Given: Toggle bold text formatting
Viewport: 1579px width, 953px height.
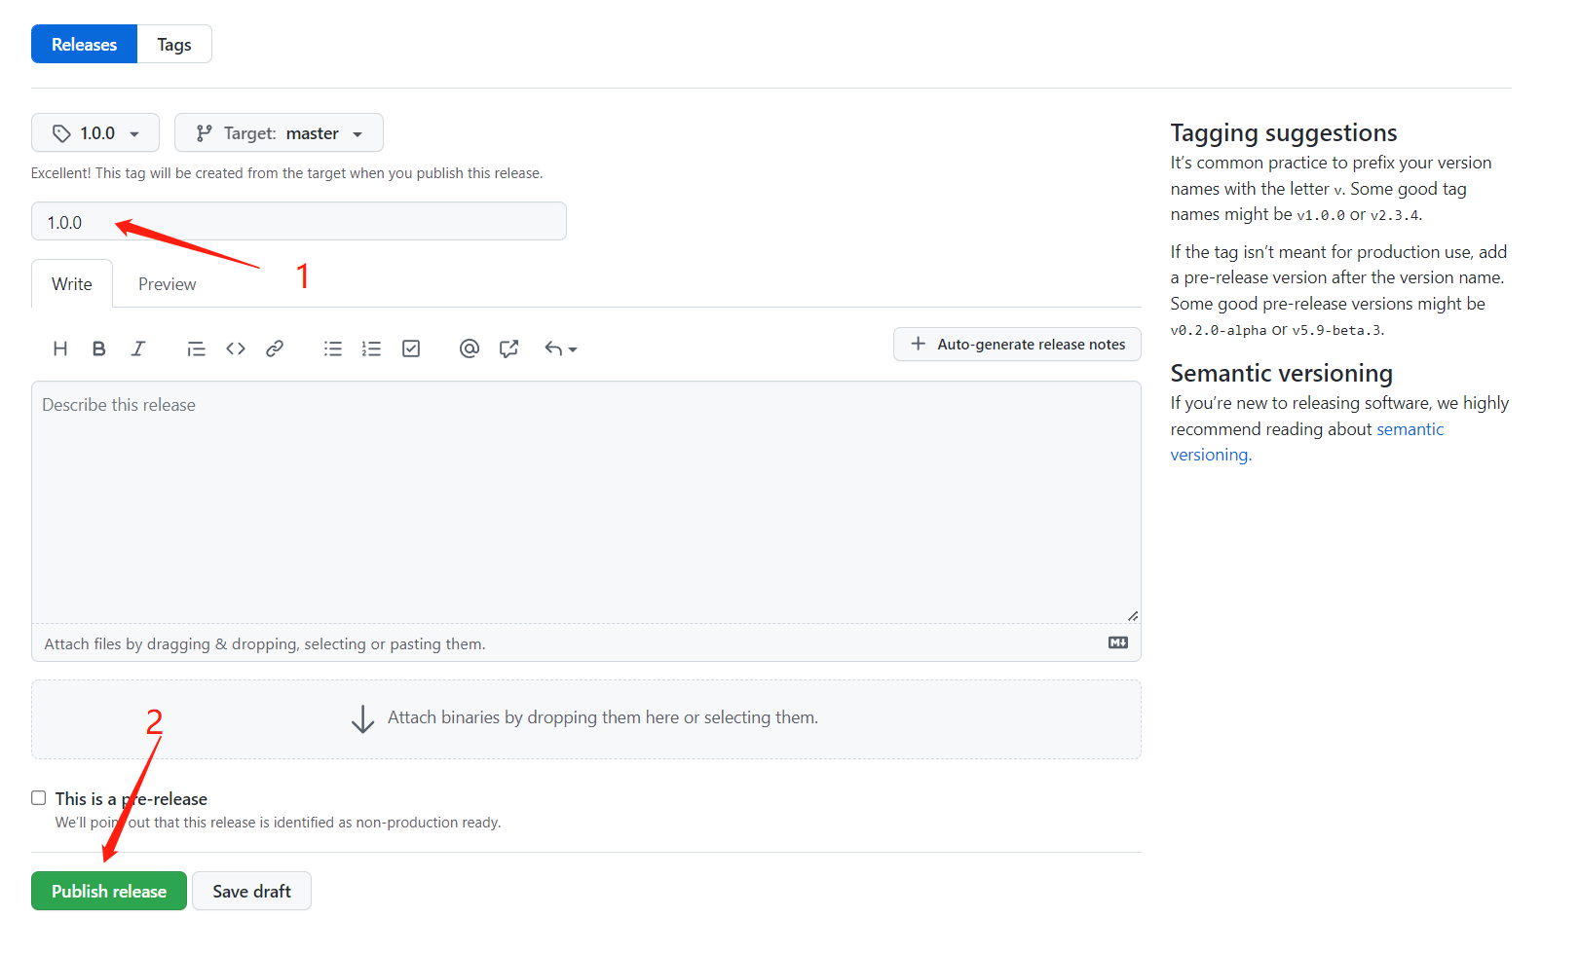Looking at the screenshot, I should pyautogui.click(x=98, y=348).
